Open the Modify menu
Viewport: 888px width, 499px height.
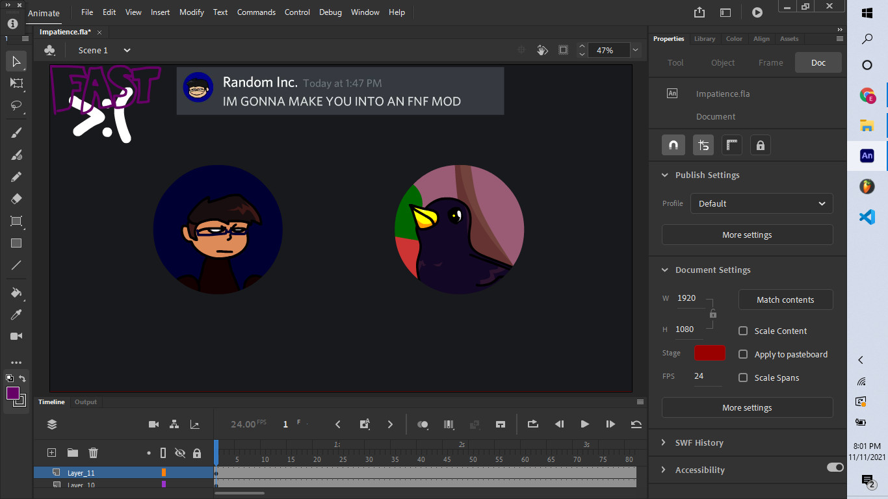[x=191, y=12]
